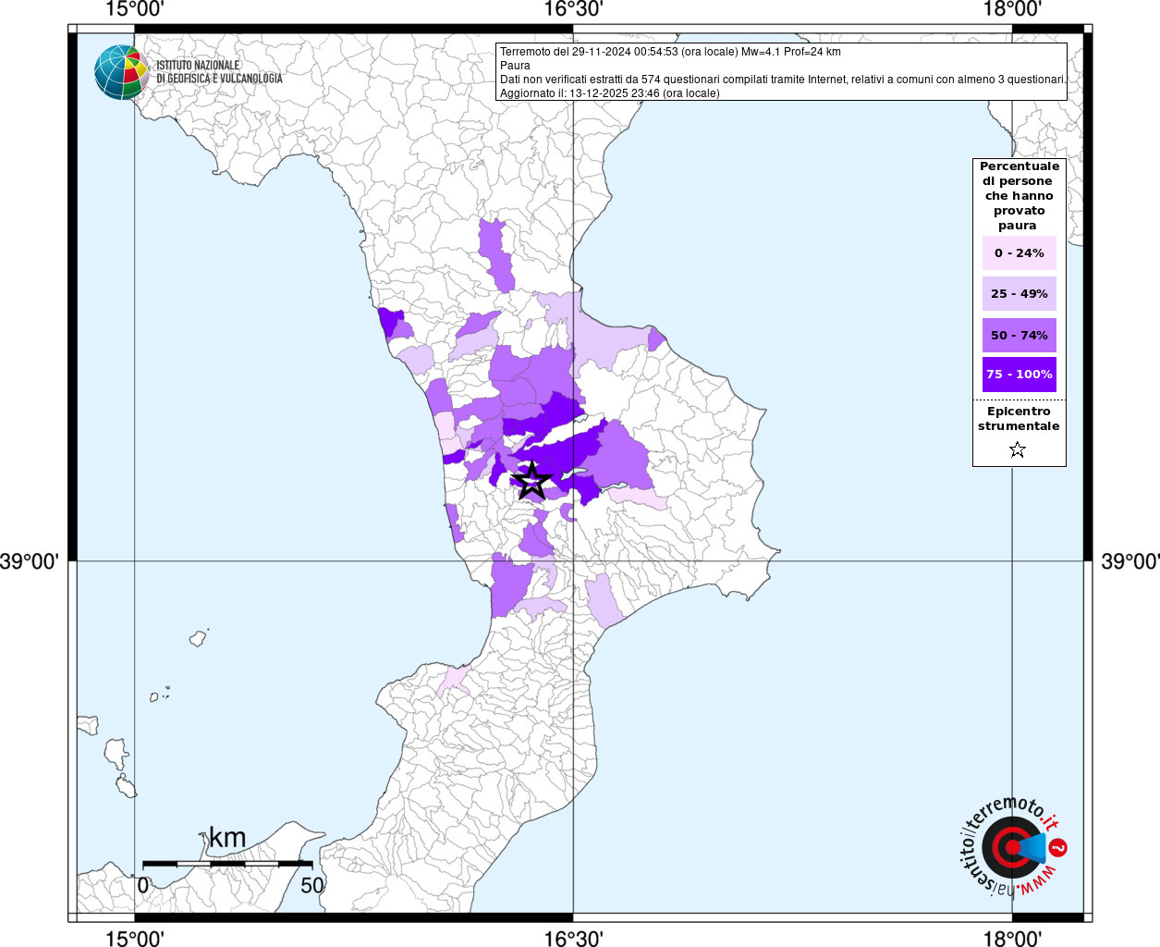Click the 'Aggiornato il' update timestamp line
1160x947 pixels.
click(x=609, y=93)
